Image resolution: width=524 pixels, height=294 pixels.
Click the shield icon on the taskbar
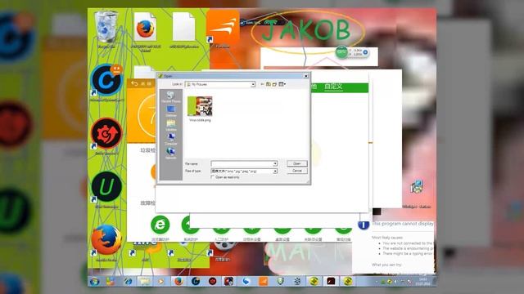280,281
